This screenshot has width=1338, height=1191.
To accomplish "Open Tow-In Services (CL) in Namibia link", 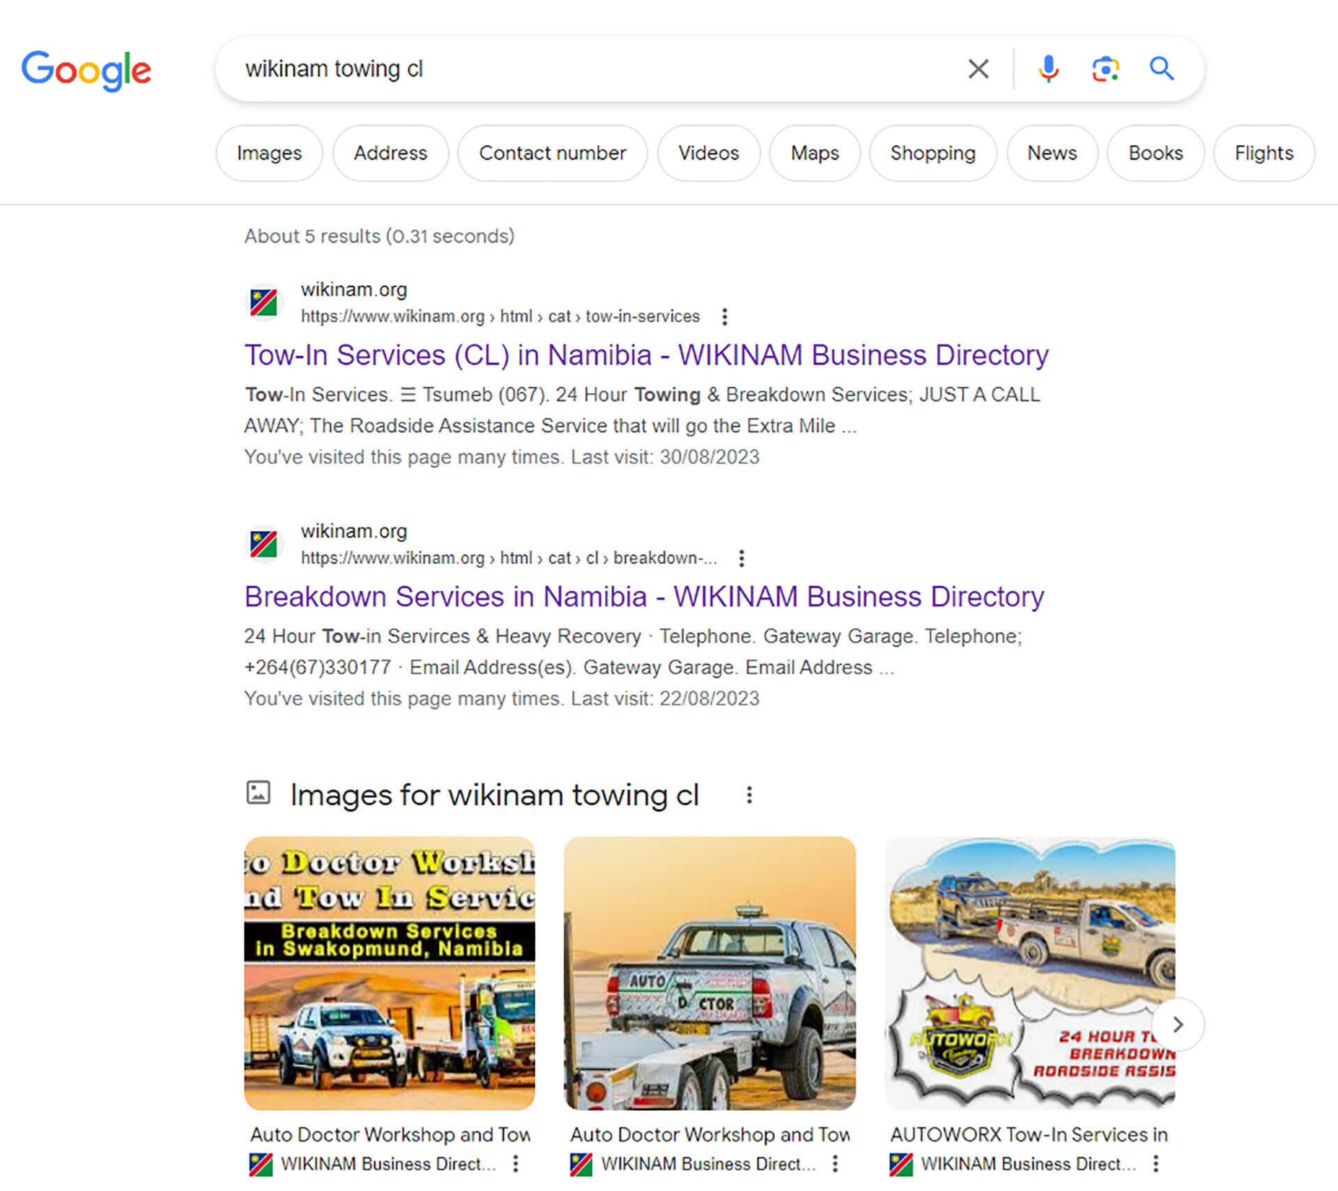I will pos(646,355).
